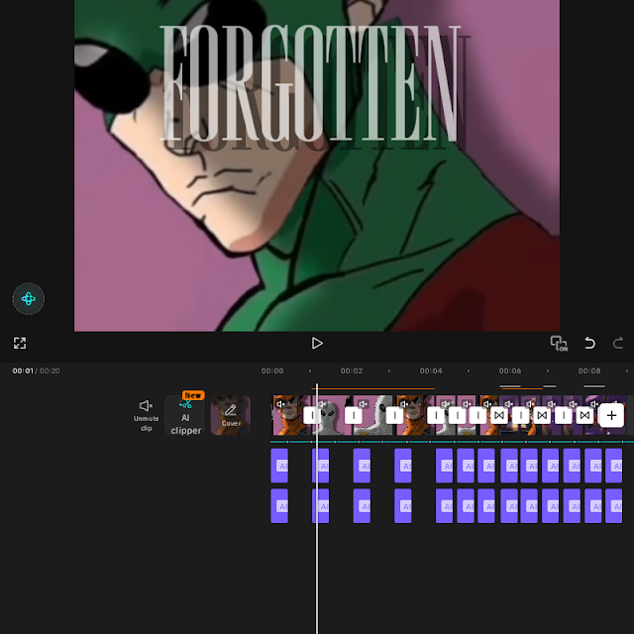Image resolution: width=634 pixels, height=634 pixels.
Task: Tap the cyan circular keyframe icon beside preview
Action: pos(29,299)
